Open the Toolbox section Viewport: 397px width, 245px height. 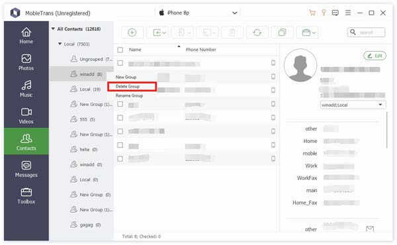coord(26,196)
